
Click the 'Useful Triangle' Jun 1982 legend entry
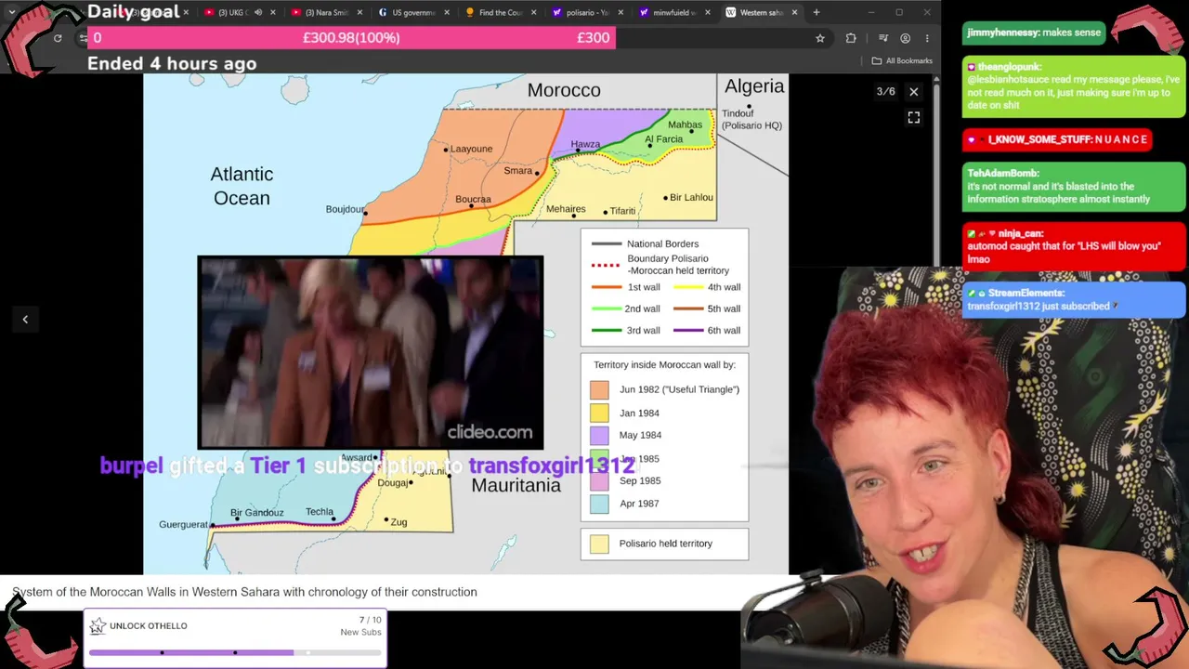[665, 389]
